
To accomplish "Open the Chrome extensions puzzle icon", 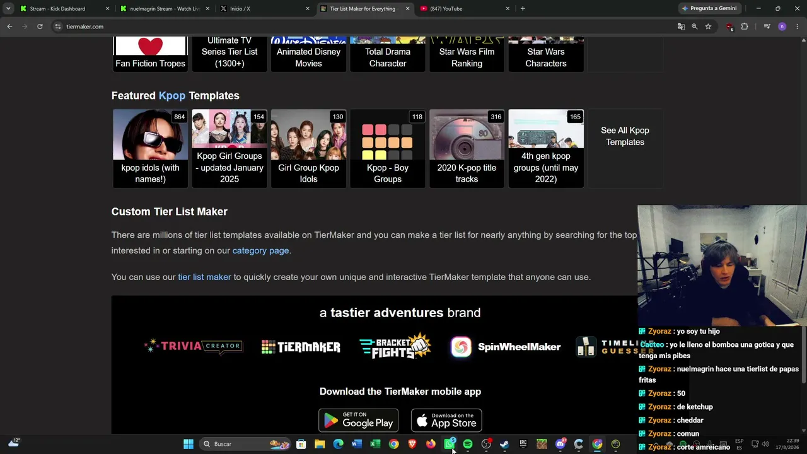I will (745, 26).
